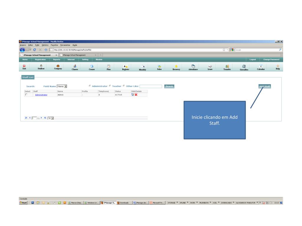302x226 pixels.
Task: Select the Teacher radio button
Action: 110,86
